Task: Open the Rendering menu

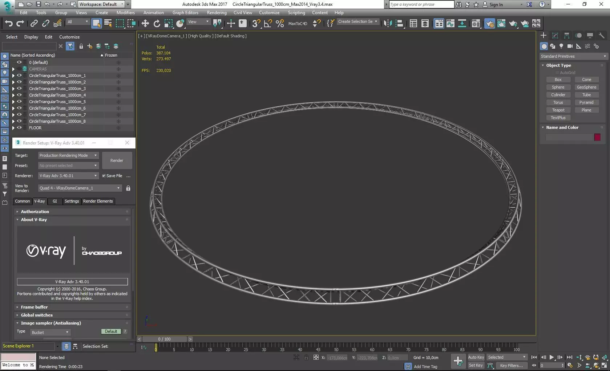Action: coord(217,13)
